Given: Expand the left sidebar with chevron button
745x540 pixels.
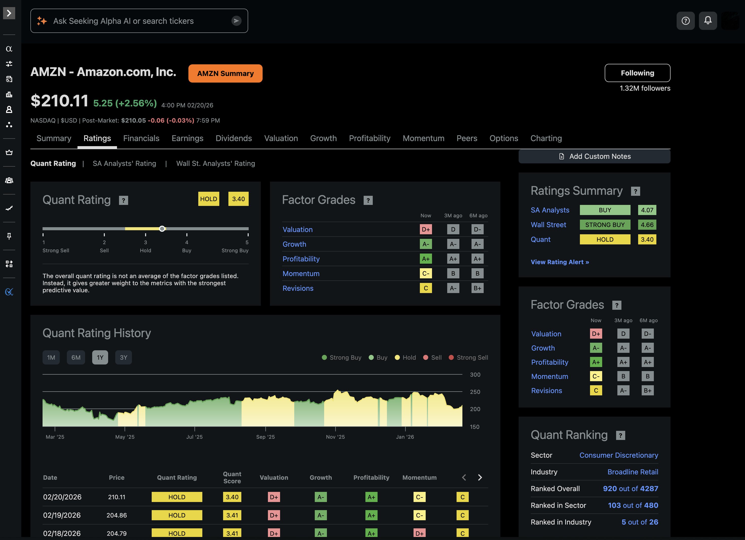Looking at the screenshot, I should click(x=9, y=13).
